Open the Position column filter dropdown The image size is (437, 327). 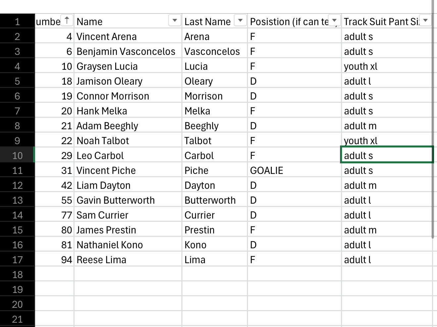334,20
